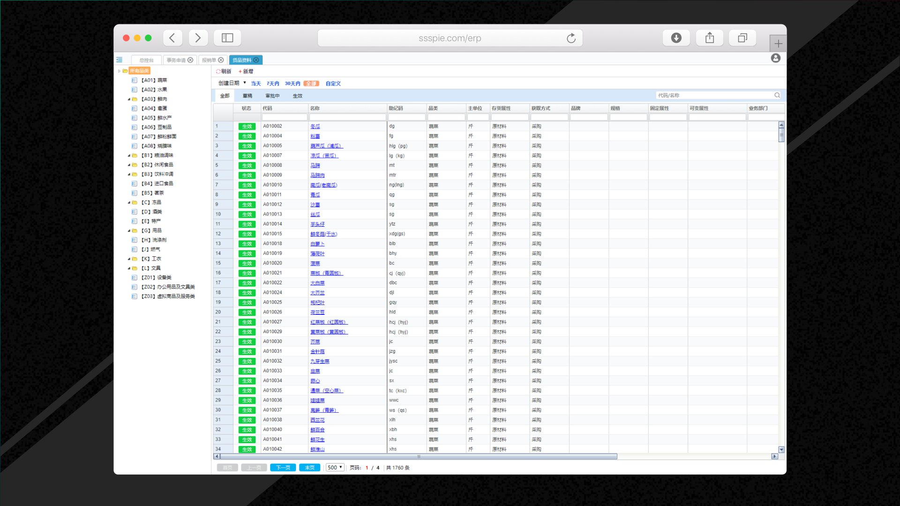This screenshot has width=900, height=506.
Task: Click the 【Z01】设备类 list icon
Action: pyautogui.click(x=135, y=277)
